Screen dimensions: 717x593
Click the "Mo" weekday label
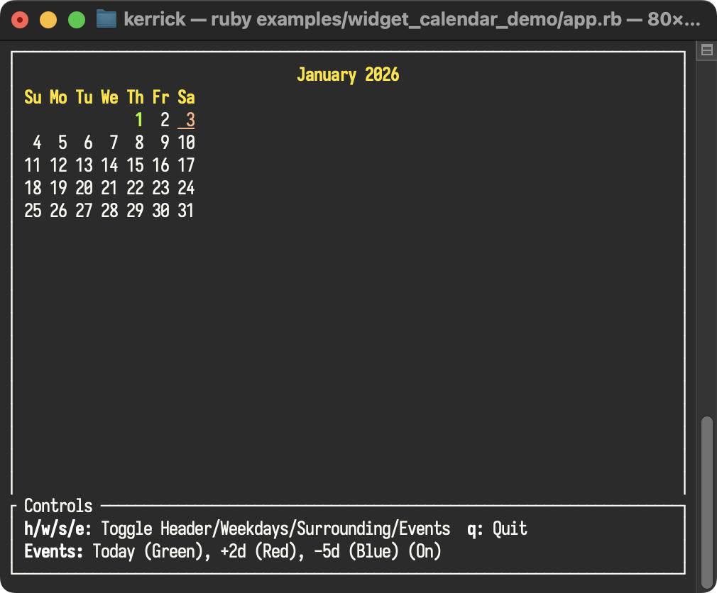pos(58,97)
